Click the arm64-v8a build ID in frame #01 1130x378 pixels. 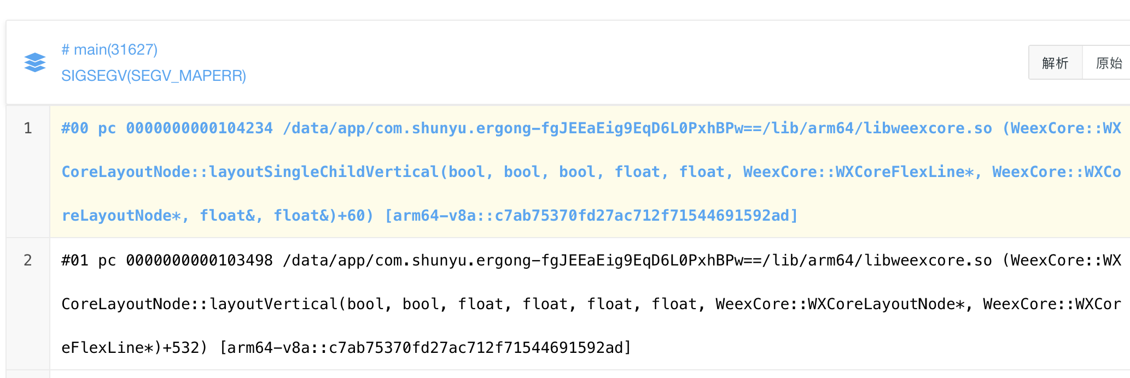[x=426, y=348]
